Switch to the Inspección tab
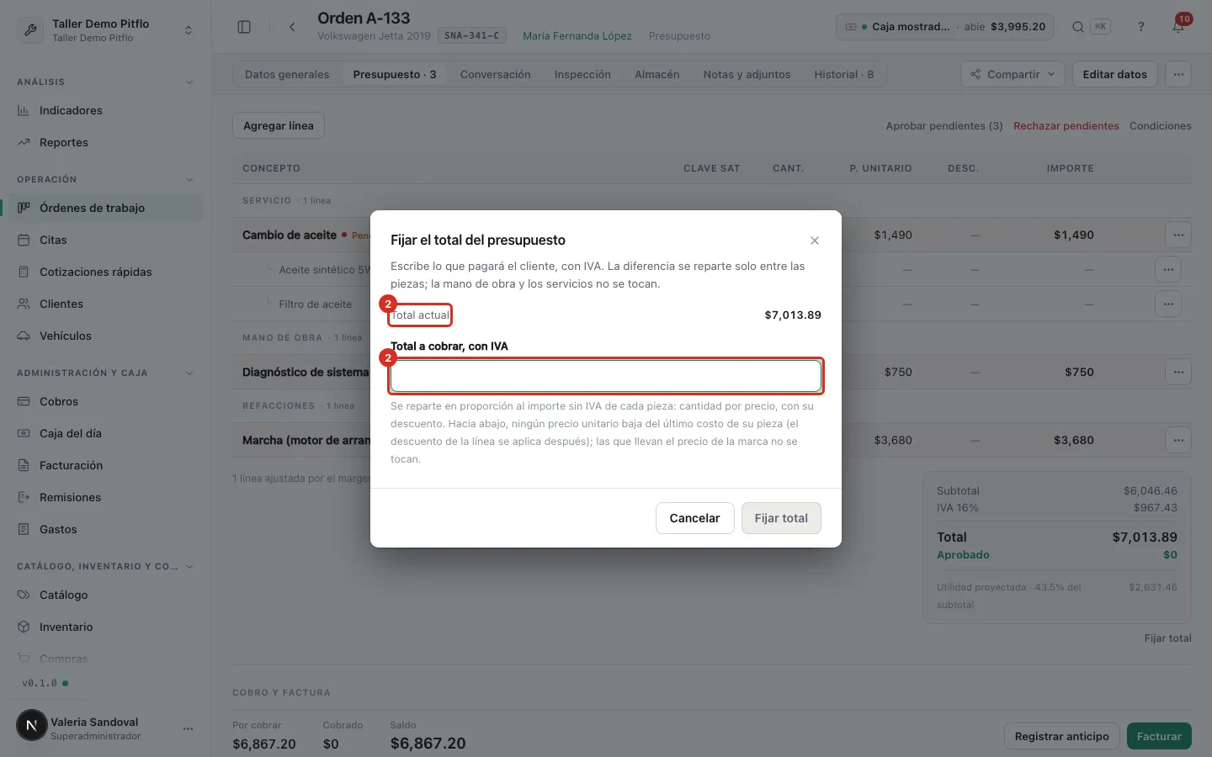 (x=582, y=74)
